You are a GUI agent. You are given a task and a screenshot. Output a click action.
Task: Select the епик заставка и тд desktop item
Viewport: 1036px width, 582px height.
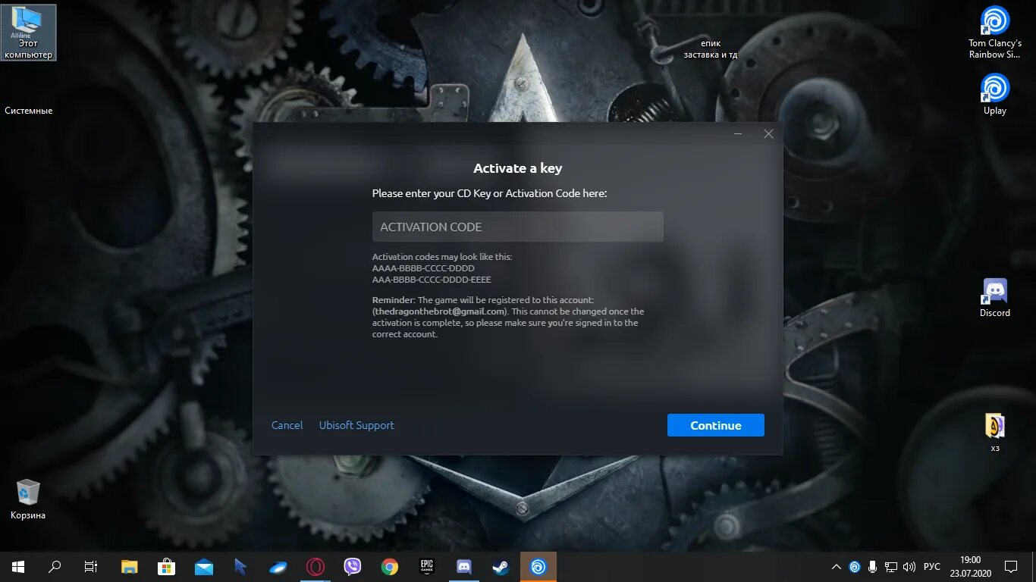pos(711,49)
